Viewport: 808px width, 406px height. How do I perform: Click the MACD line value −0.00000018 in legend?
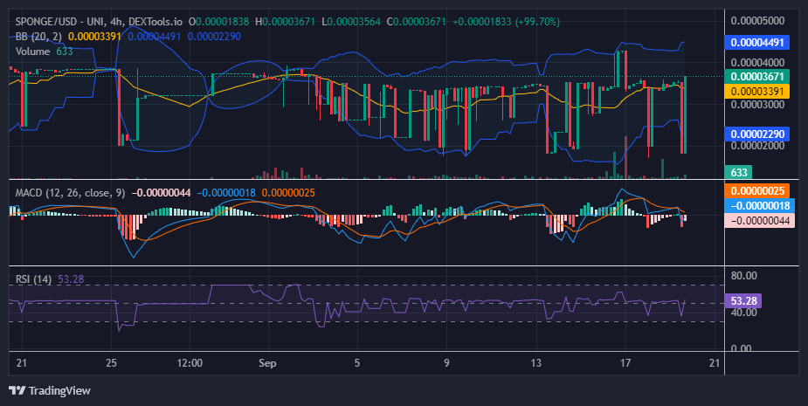click(x=226, y=193)
